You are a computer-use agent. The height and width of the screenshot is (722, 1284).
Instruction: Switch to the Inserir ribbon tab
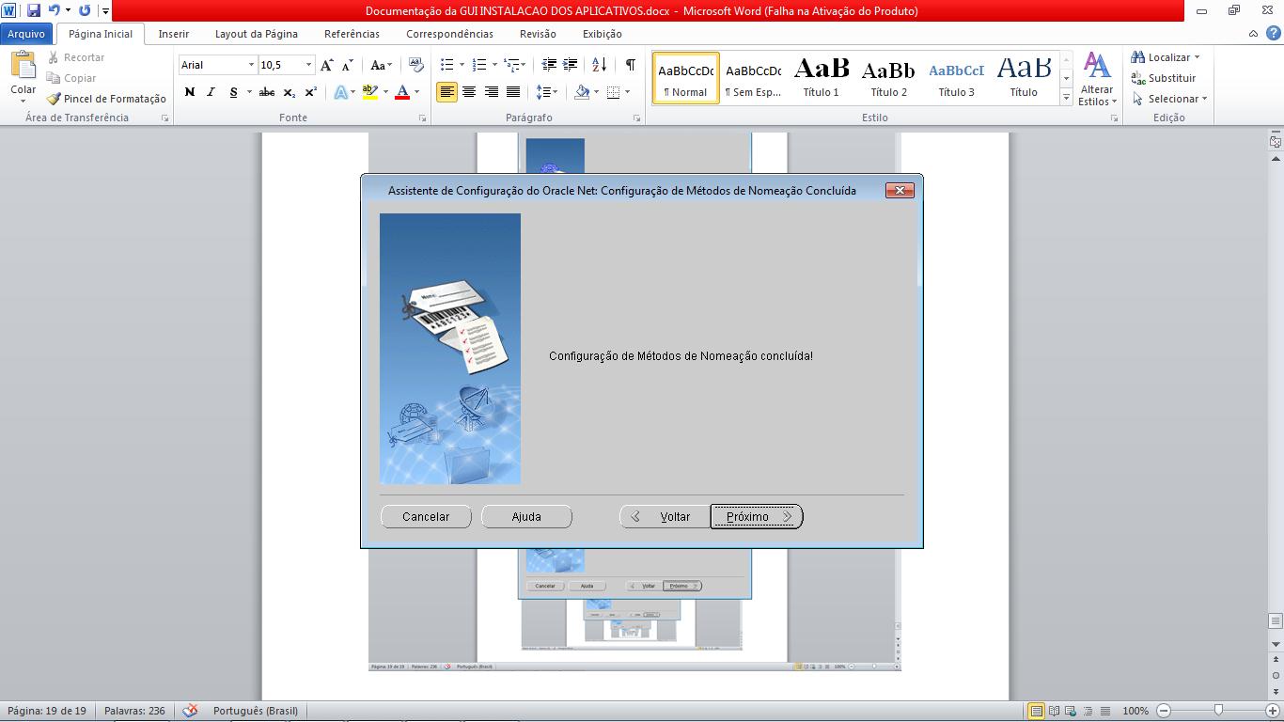pos(173,33)
